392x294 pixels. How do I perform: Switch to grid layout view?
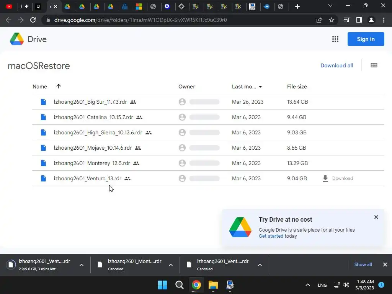[x=374, y=65]
